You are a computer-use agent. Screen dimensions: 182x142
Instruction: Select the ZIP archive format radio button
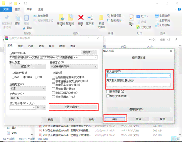tap(36, 77)
